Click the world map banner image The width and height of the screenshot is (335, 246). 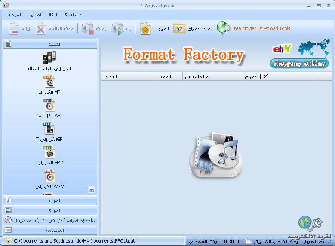(314, 48)
